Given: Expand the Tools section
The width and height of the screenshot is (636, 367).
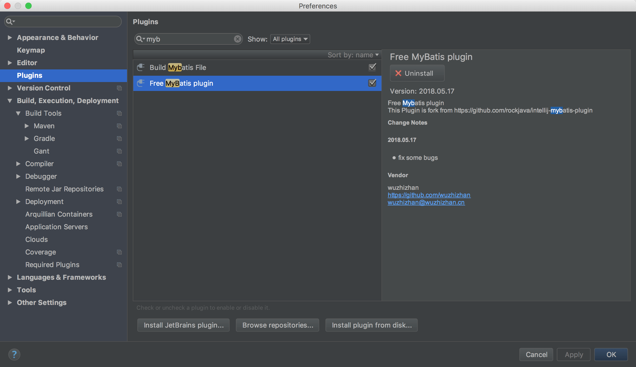Looking at the screenshot, I should (x=10, y=290).
